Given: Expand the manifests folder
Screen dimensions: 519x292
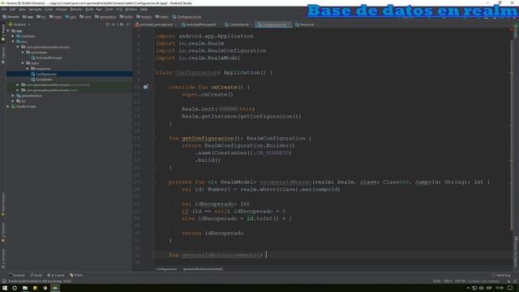Looking at the screenshot, I should (x=13, y=36).
